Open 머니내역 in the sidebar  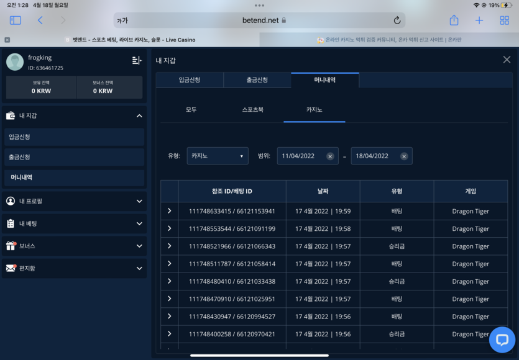coord(74,177)
